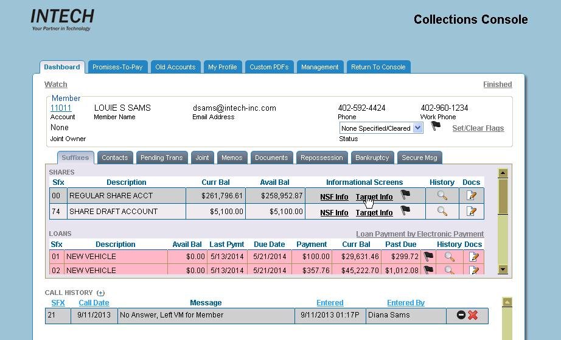Click the Finished link
The height and width of the screenshot is (340, 561).
[497, 85]
